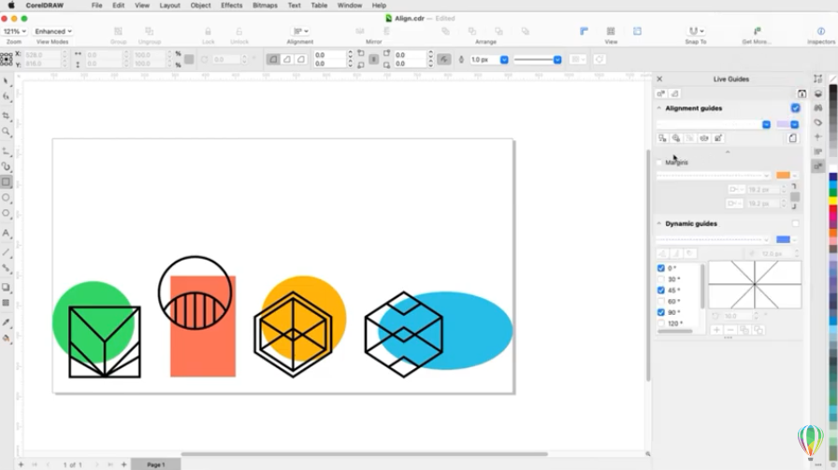Image resolution: width=838 pixels, height=470 pixels.
Task: Choose the round corner style icon
Action: (273, 59)
